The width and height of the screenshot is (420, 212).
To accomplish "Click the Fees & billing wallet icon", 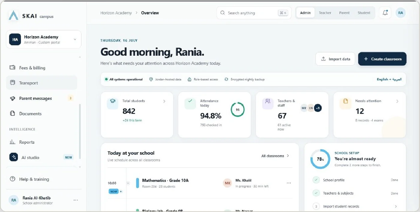I will click(x=13, y=68).
